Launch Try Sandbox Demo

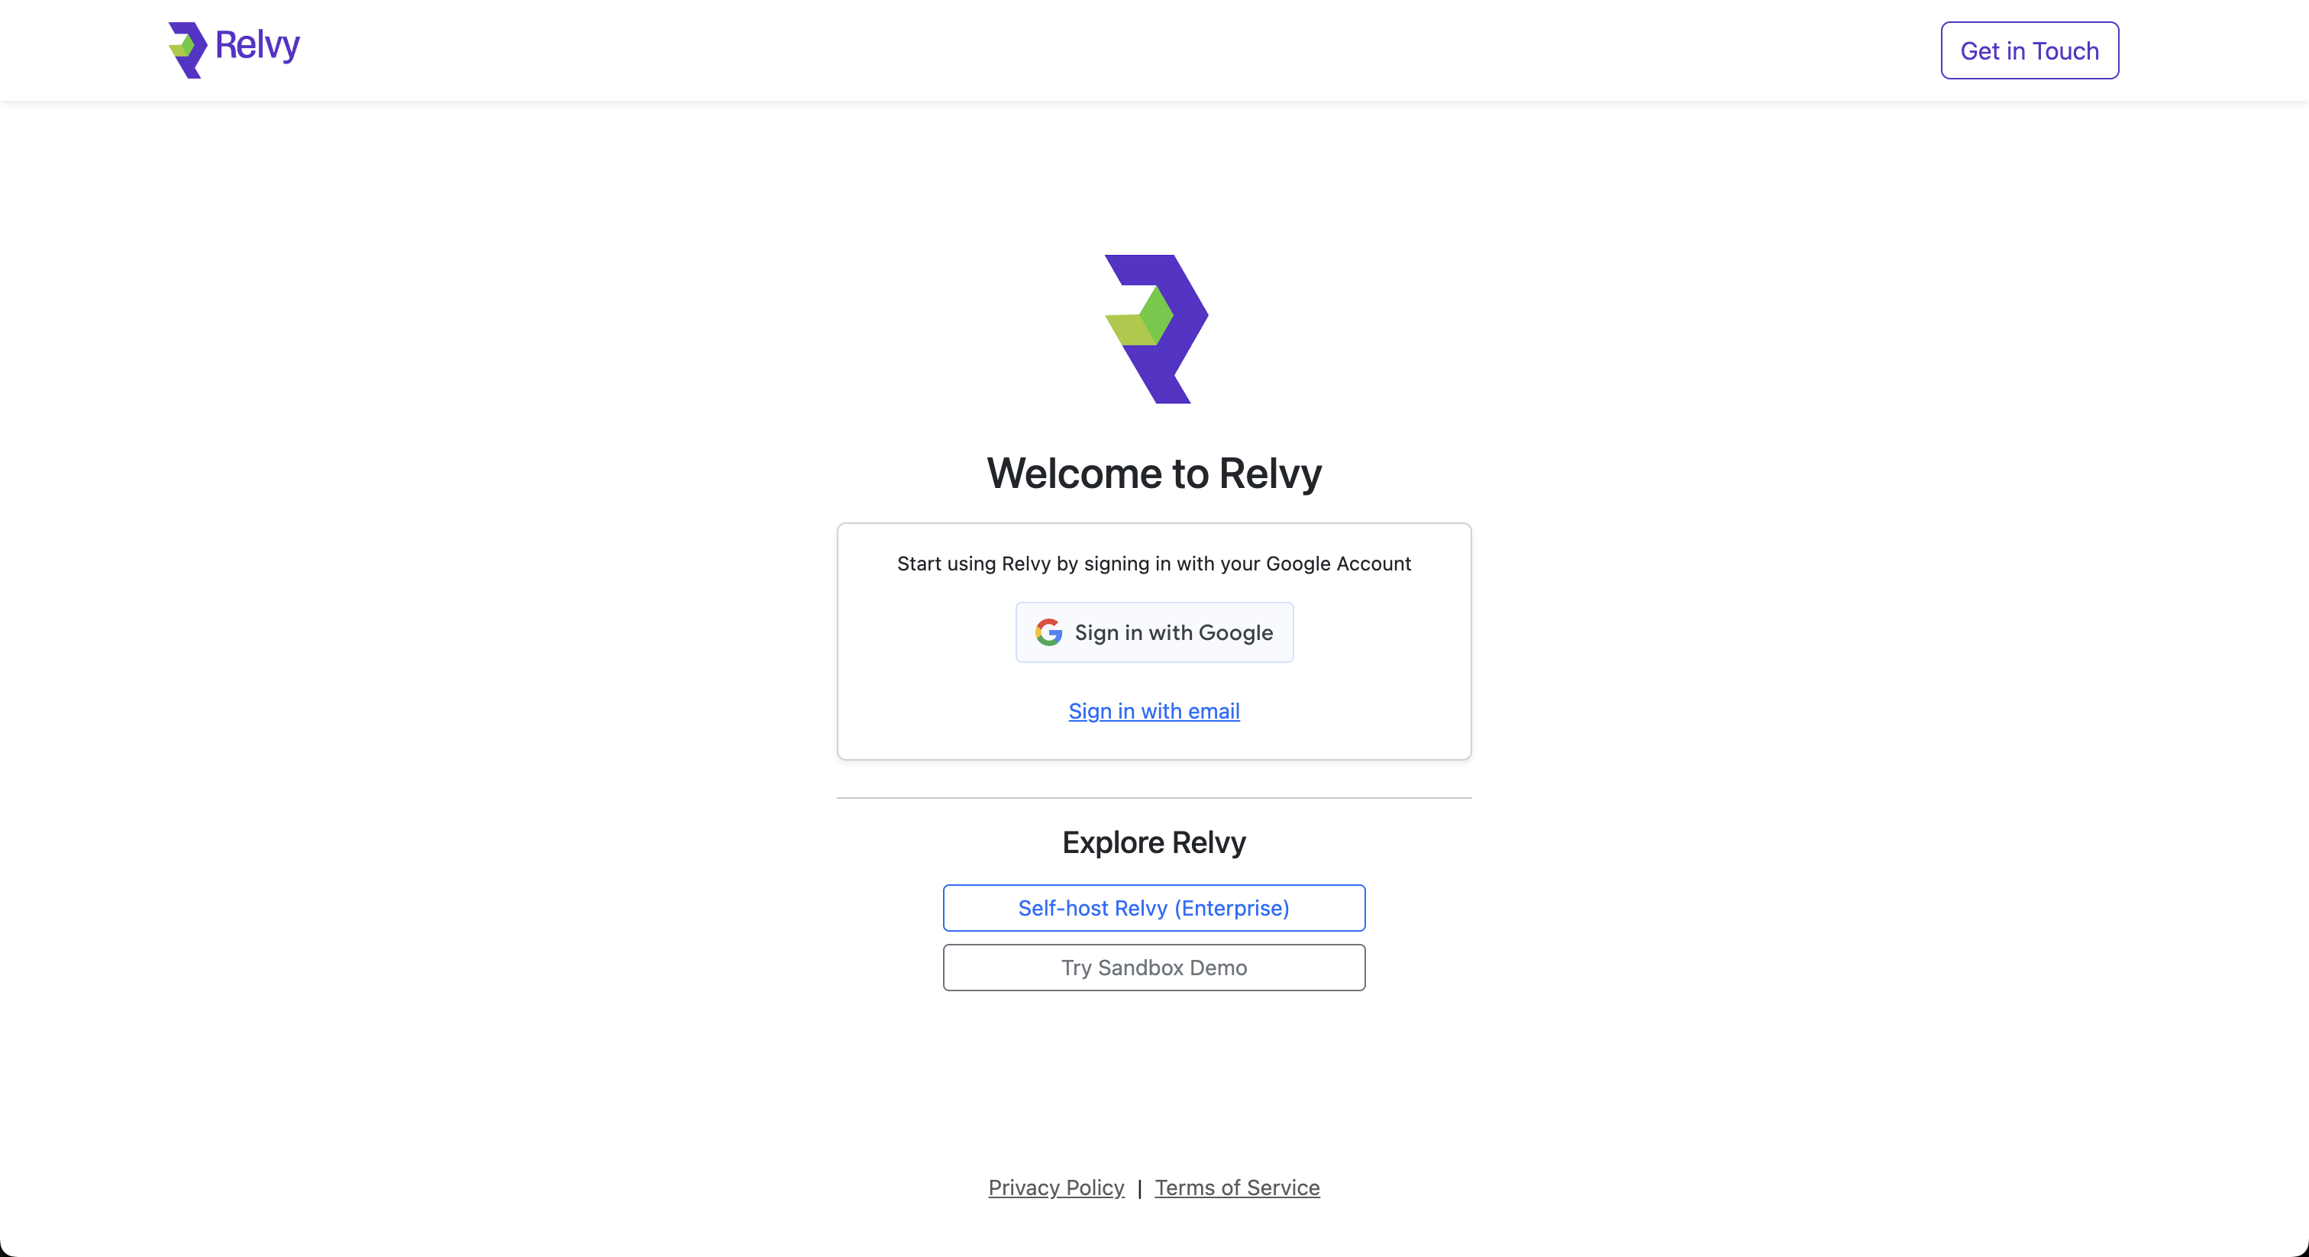point(1154,968)
